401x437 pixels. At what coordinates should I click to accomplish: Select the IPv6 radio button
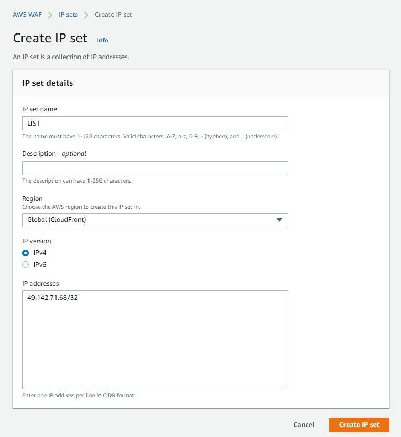(x=26, y=264)
